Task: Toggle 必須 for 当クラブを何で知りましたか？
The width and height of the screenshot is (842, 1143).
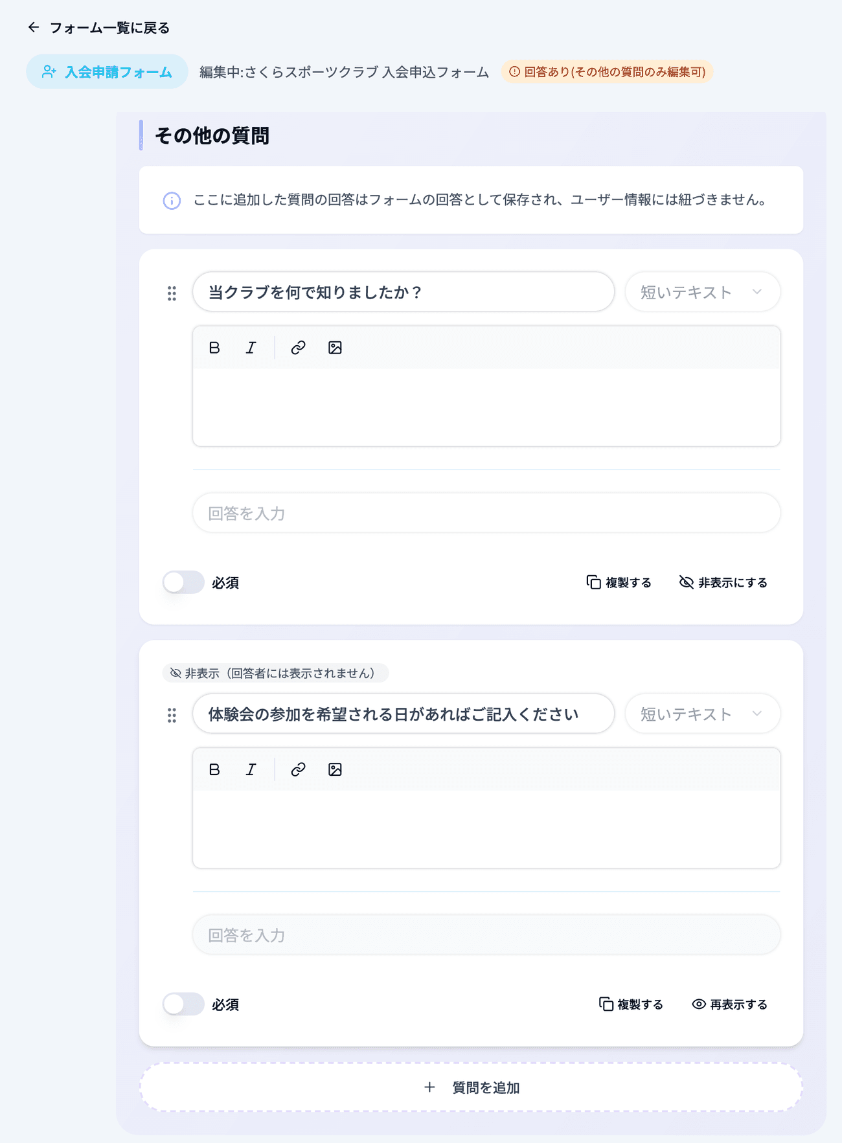Action: [x=183, y=582]
